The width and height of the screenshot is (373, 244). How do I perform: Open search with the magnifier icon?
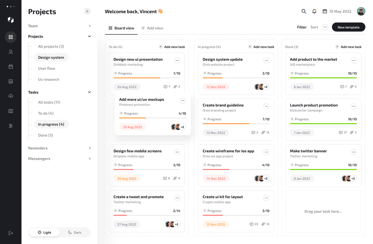(x=304, y=11)
